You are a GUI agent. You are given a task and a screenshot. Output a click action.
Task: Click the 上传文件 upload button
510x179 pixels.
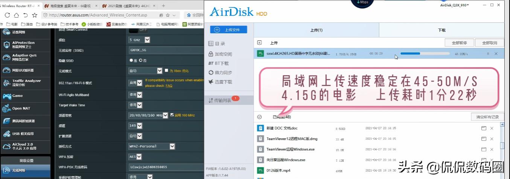(228, 30)
